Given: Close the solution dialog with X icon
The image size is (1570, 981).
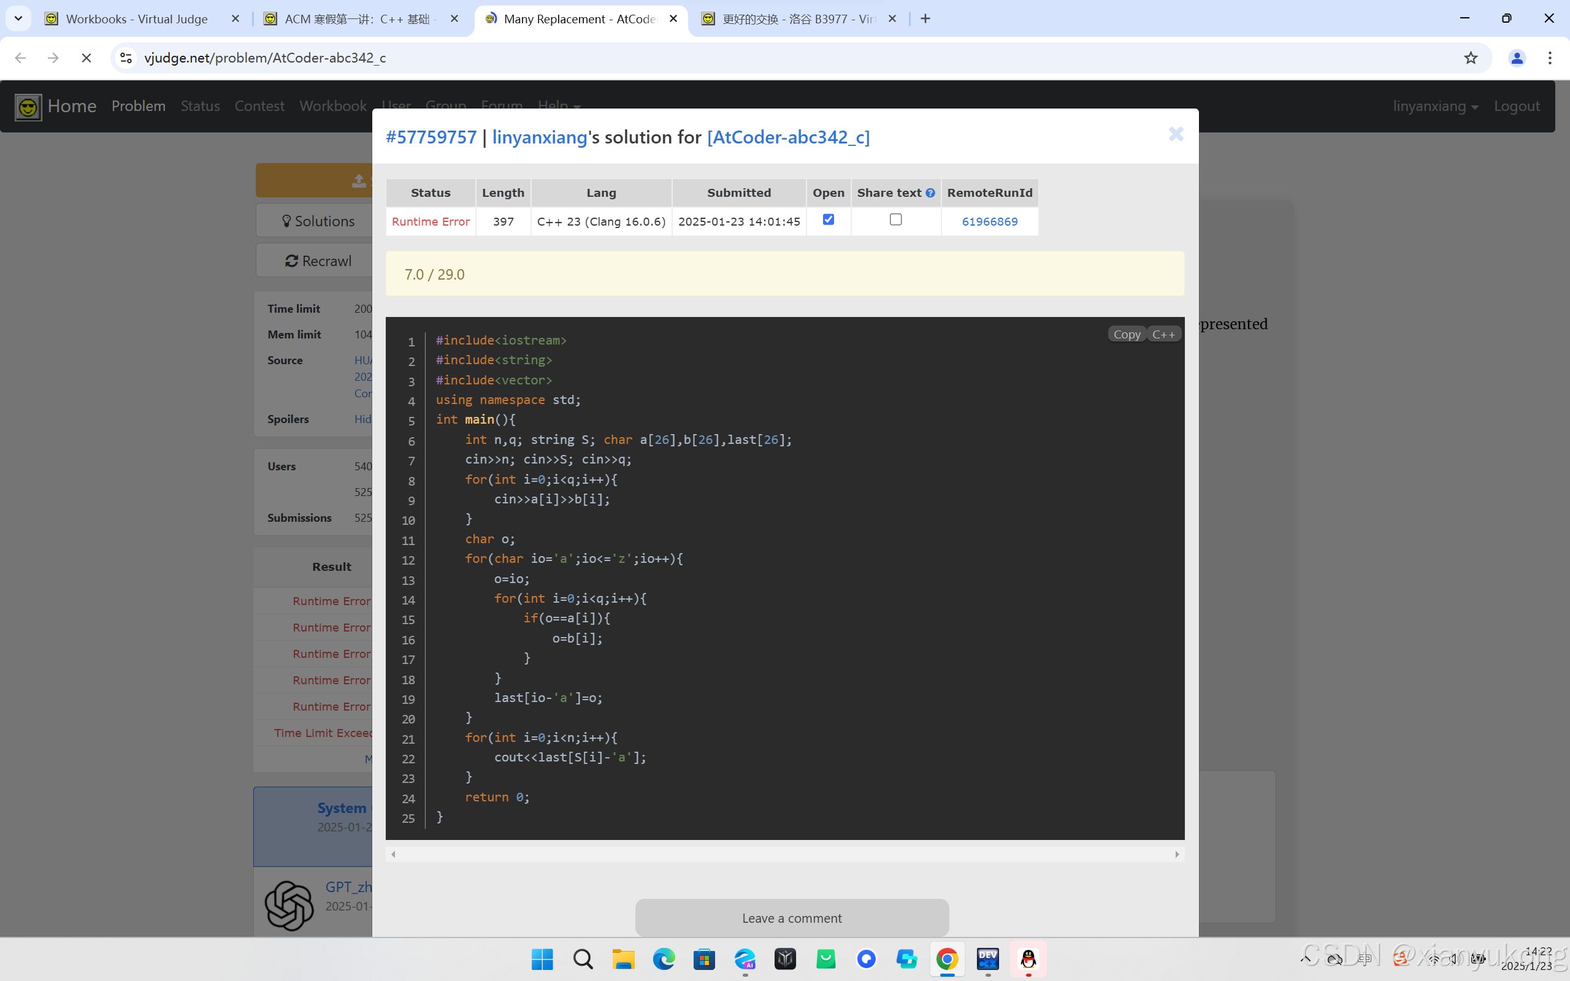Looking at the screenshot, I should click(1176, 134).
